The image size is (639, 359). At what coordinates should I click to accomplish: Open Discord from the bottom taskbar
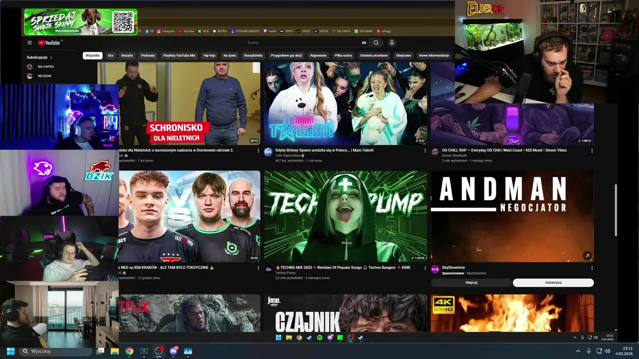173,351
